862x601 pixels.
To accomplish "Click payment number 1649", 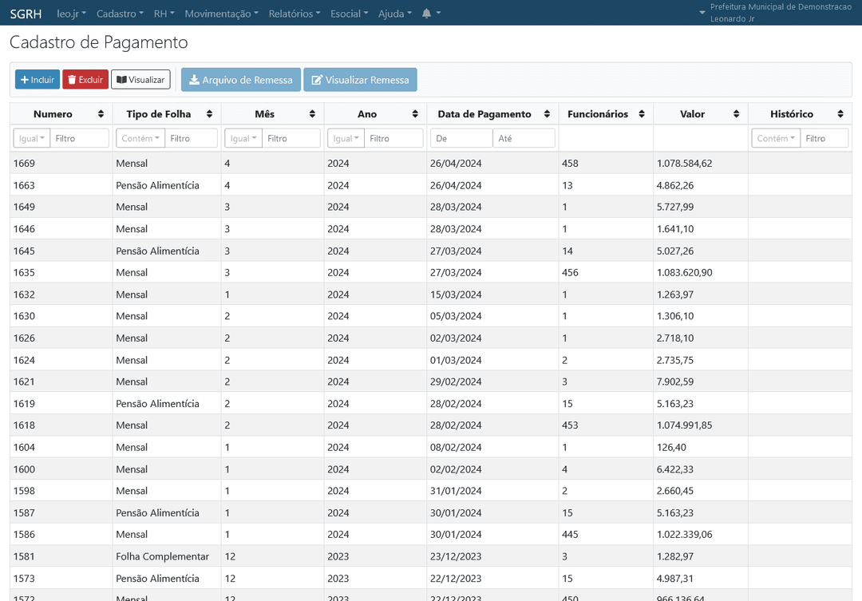I will tap(24, 207).
